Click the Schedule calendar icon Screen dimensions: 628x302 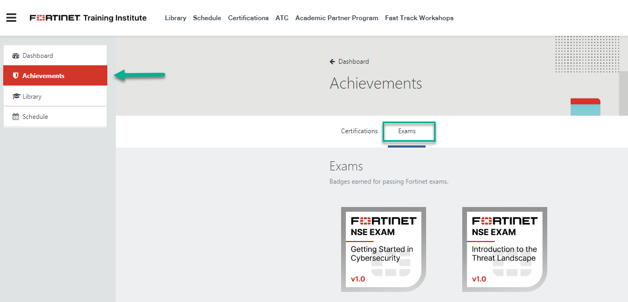point(15,117)
